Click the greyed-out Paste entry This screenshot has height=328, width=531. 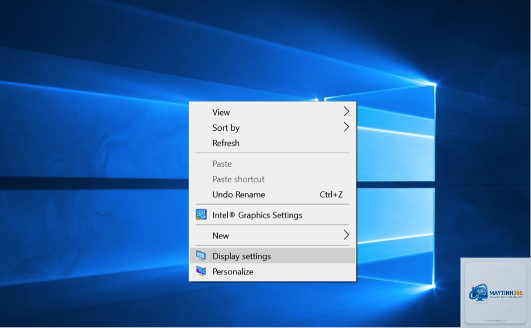pyautogui.click(x=273, y=164)
